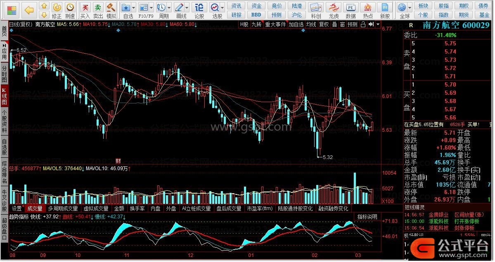Click the 全球 global markets globe icon
Viewport: 495px width, 262px height.
point(402,7)
